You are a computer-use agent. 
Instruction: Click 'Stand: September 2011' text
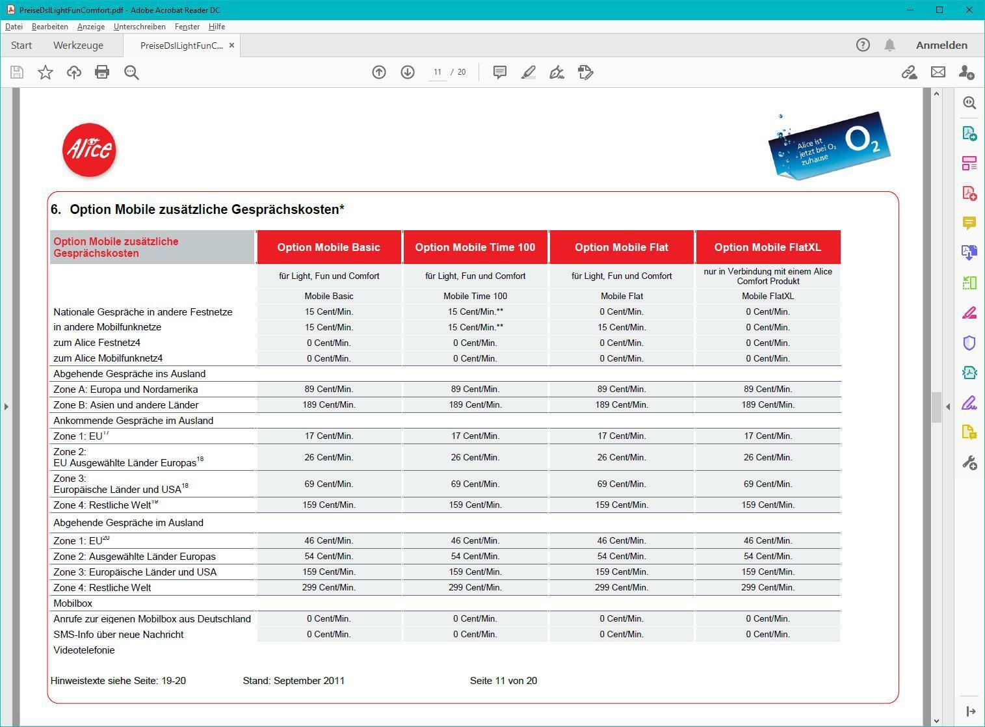(x=294, y=681)
